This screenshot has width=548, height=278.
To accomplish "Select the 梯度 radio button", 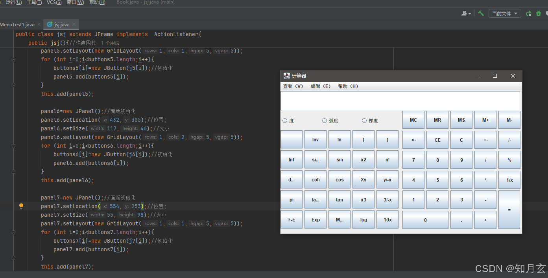I will click(364, 121).
